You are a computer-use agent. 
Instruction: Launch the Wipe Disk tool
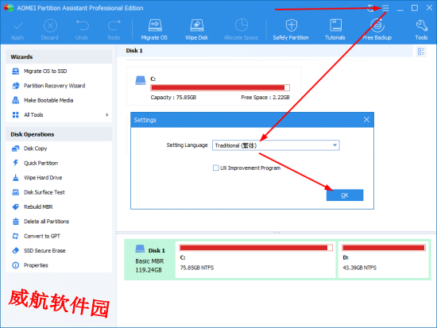click(197, 29)
